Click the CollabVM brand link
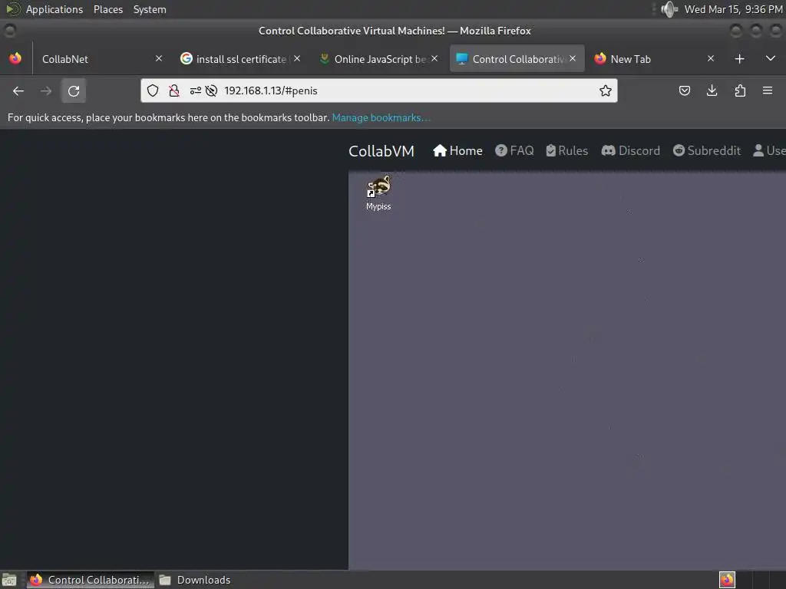Screen dimensions: 786x589 coord(381,151)
